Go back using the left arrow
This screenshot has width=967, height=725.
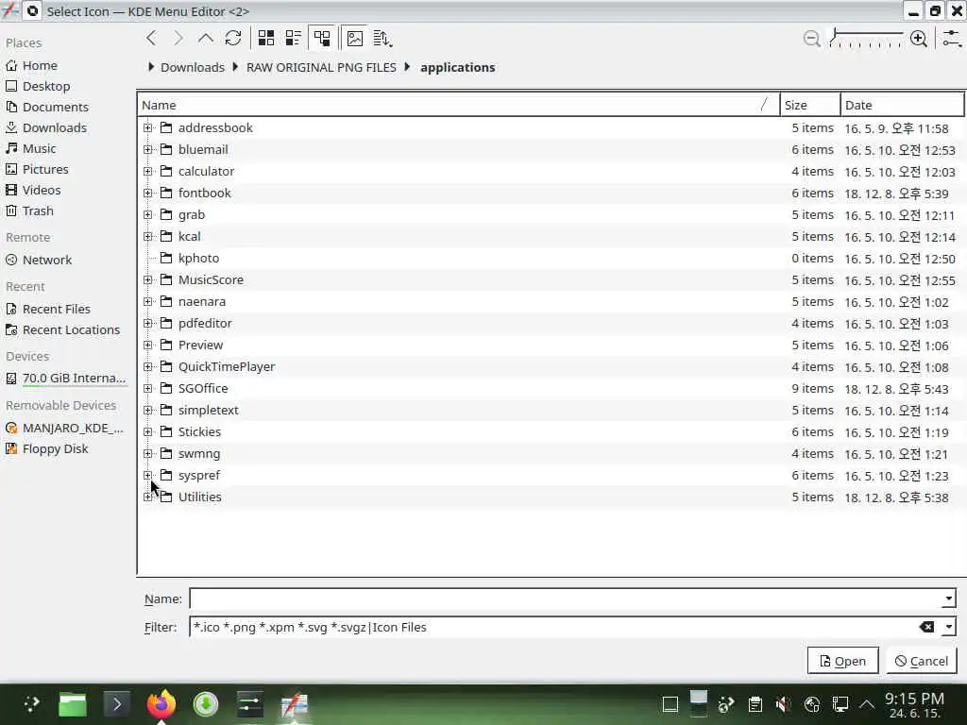pos(151,38)
